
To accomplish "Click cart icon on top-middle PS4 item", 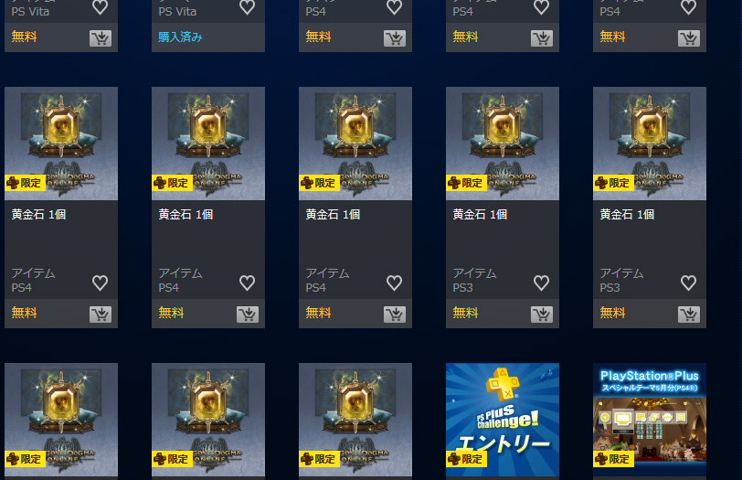I will point(395,38).
